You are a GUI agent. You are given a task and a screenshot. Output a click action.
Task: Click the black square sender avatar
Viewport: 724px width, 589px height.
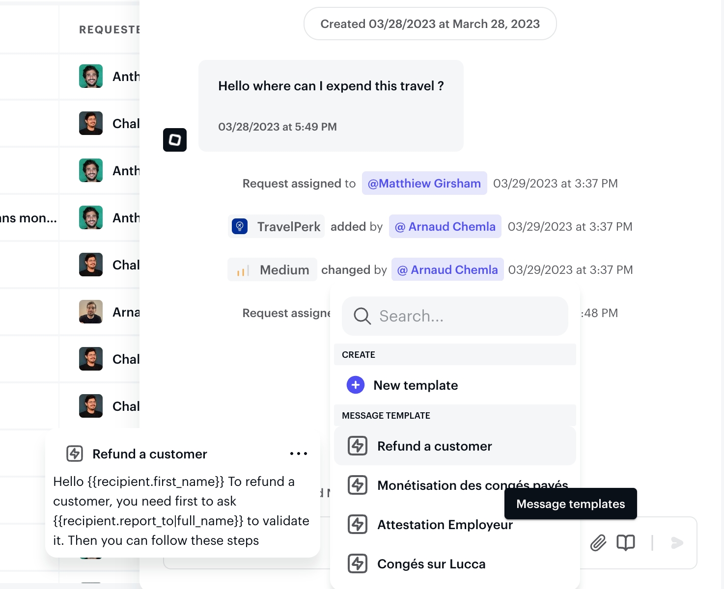point(175,140)
